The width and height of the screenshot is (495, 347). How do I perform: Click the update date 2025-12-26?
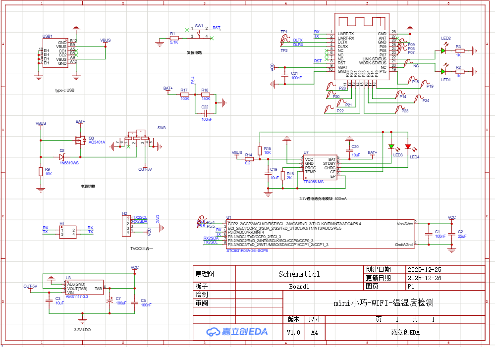424,278
